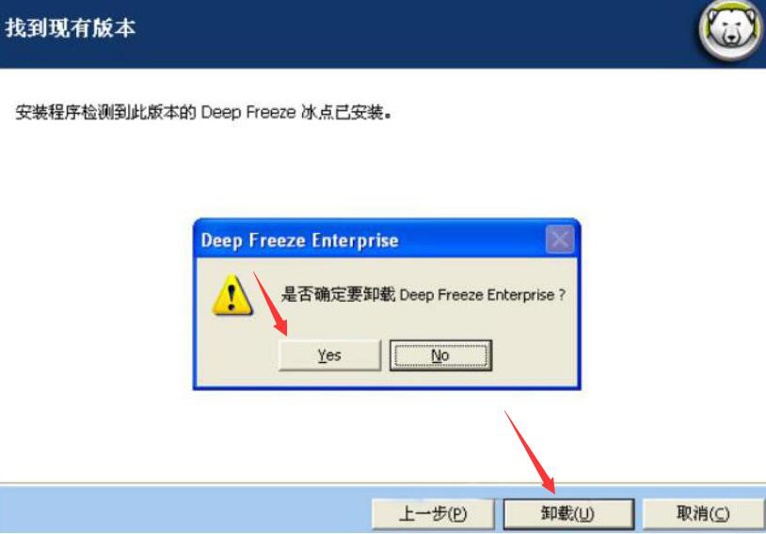Go back with the 上一步(P) button
This screenshot has width=766, height=534.
pyautogui.click(x=433, y=513)
